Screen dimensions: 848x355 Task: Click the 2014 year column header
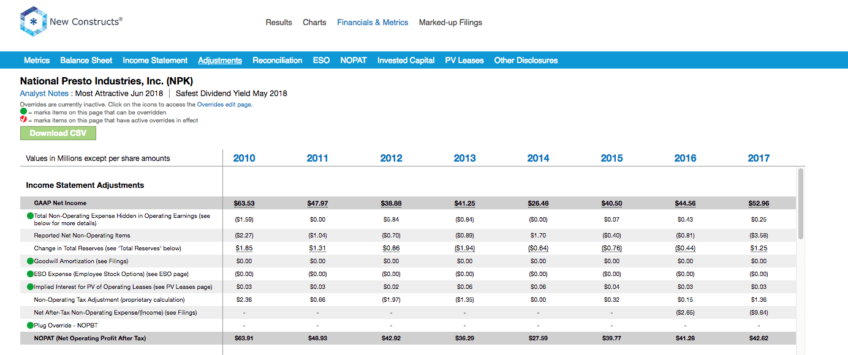(x=538, y=158)
